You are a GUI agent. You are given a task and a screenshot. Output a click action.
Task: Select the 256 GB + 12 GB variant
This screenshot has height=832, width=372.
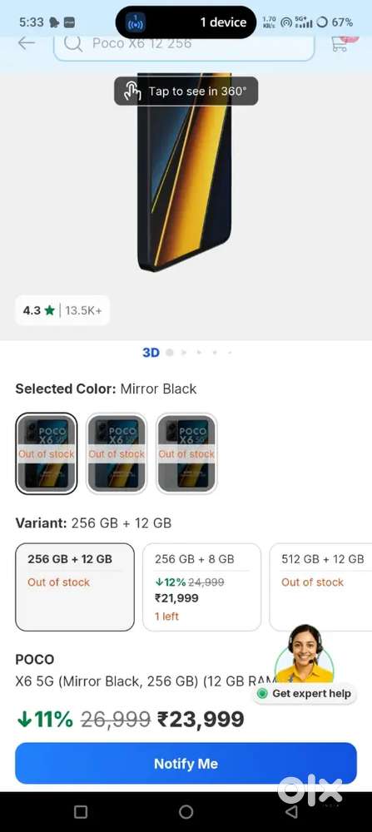point(75,587)
